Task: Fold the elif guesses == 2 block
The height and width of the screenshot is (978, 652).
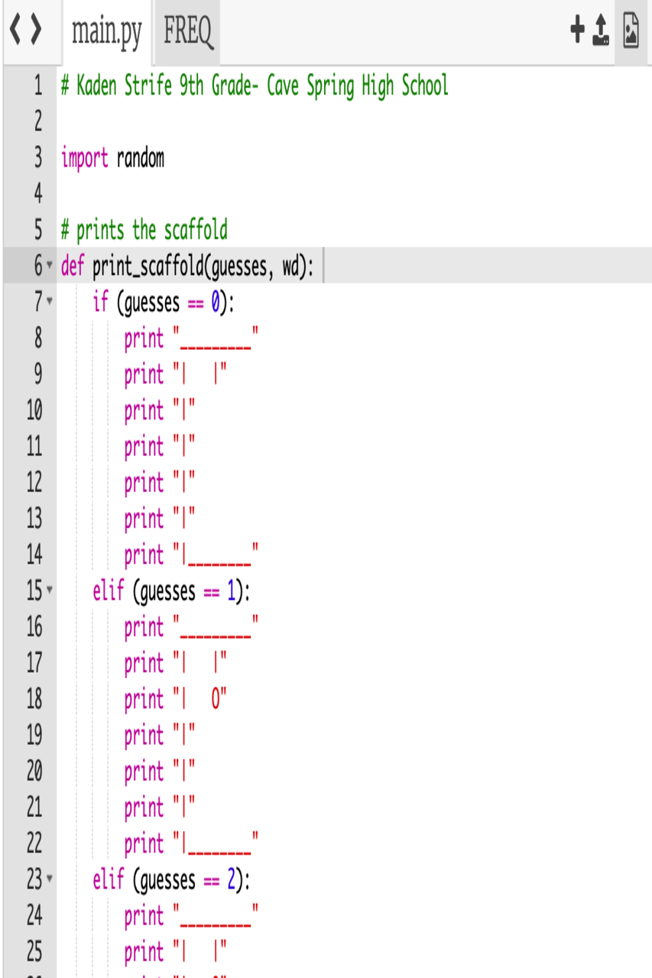Action: [x=50, y=880]
